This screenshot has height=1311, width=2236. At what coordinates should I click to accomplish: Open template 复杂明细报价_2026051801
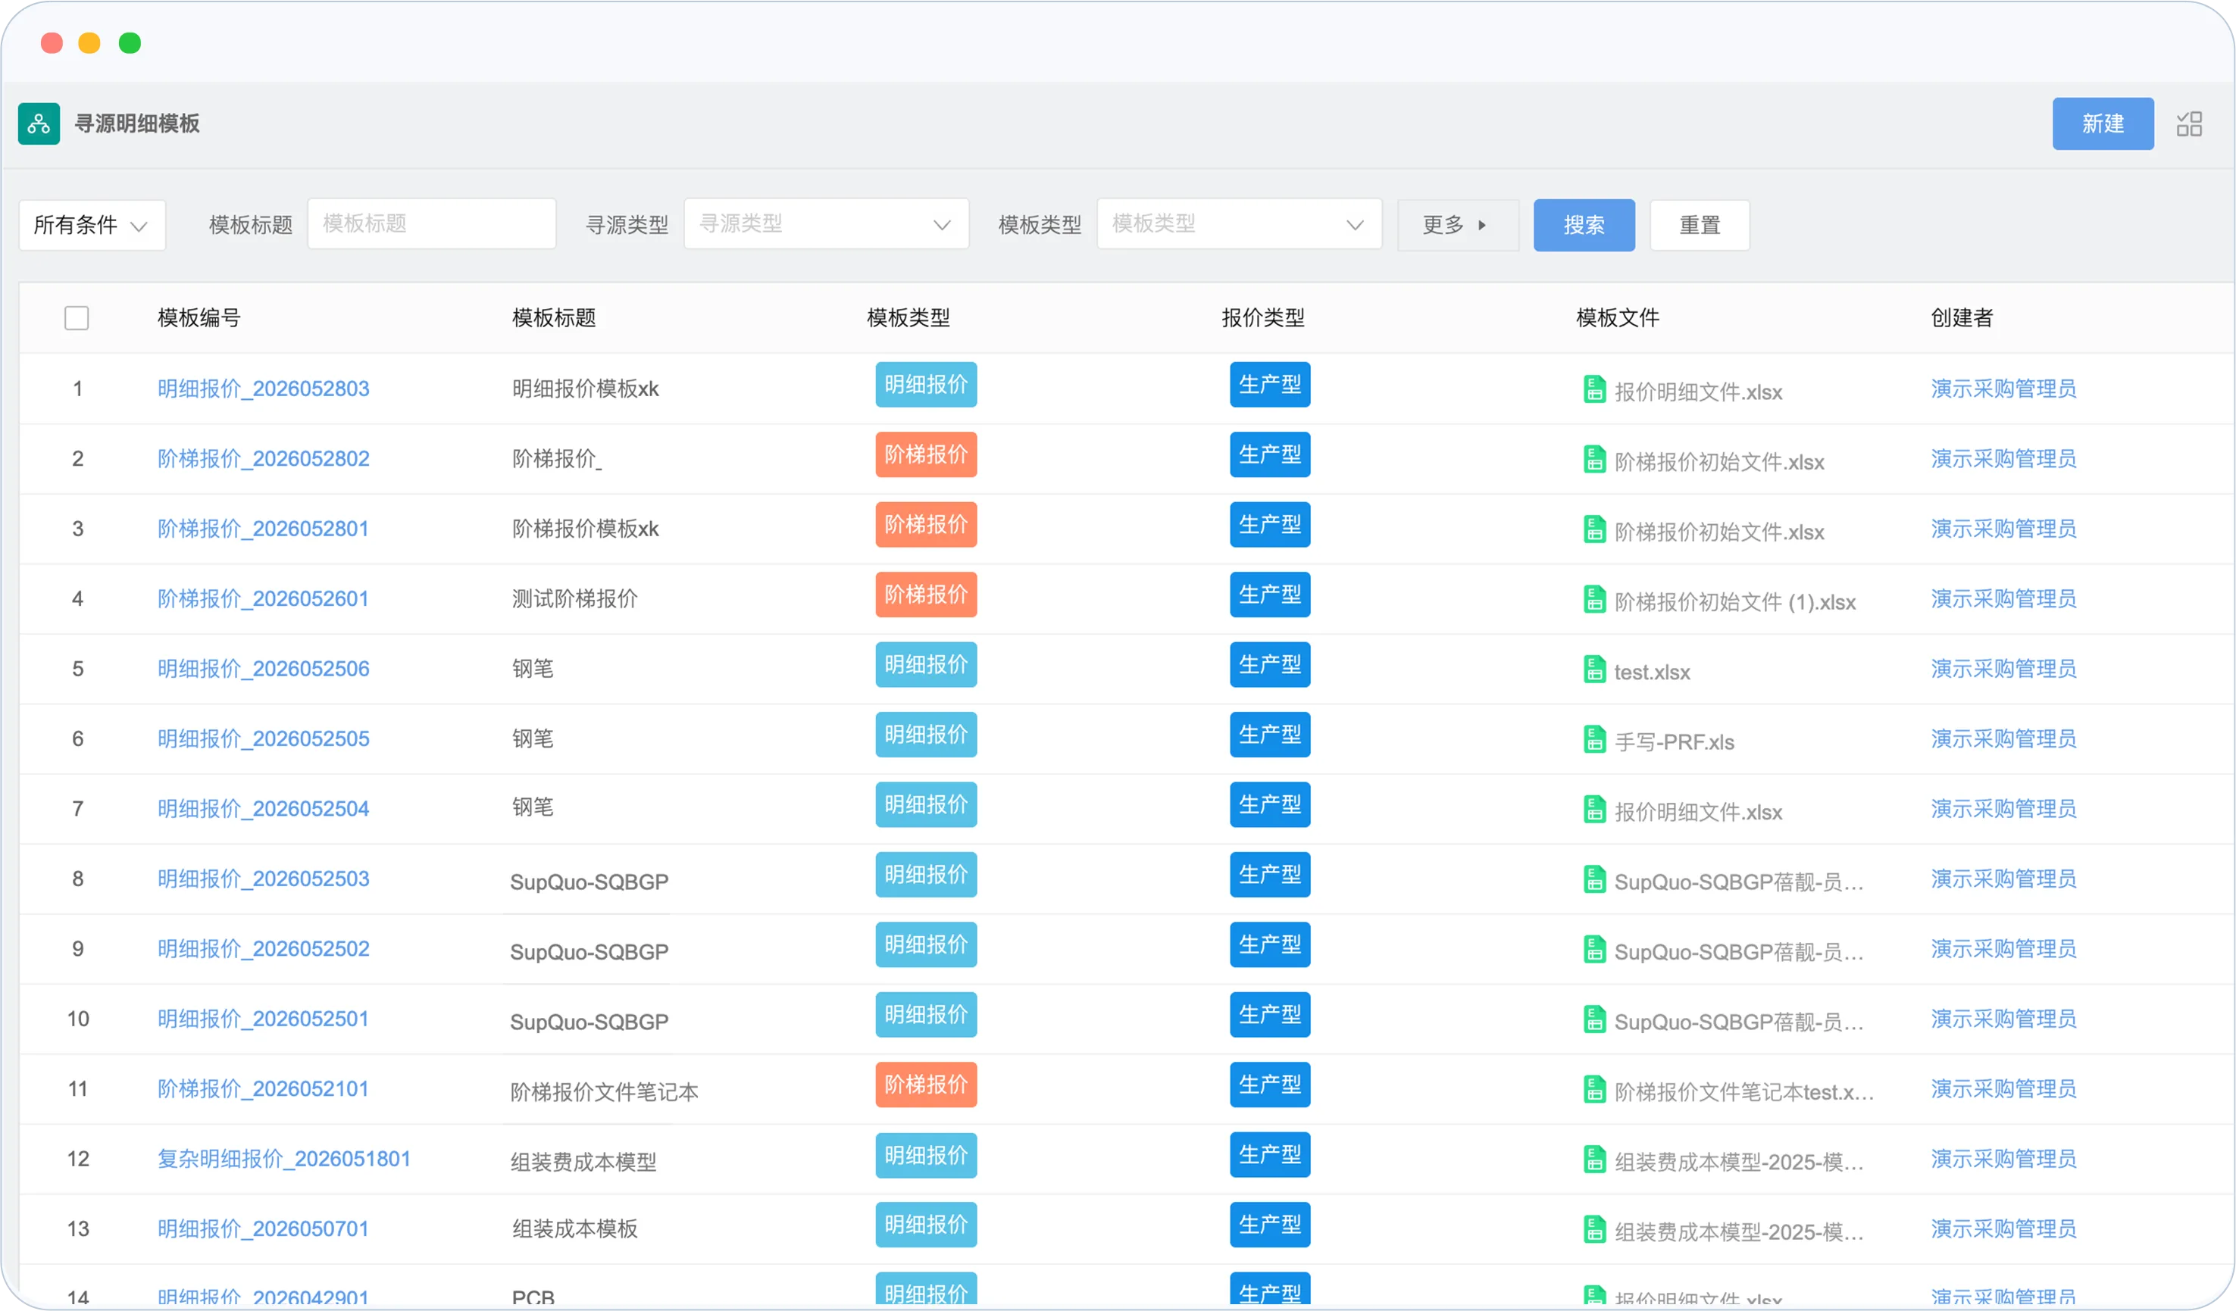point(284,1160)
